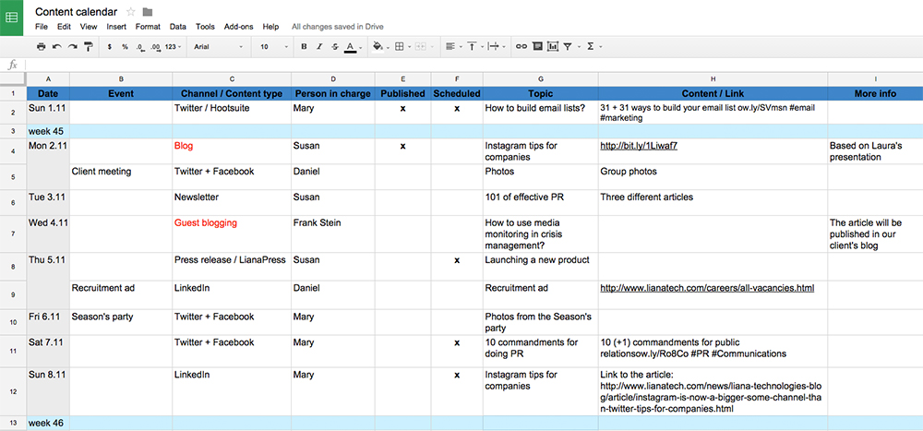
Task: Open the Data menu
Action: click(178, 27)
